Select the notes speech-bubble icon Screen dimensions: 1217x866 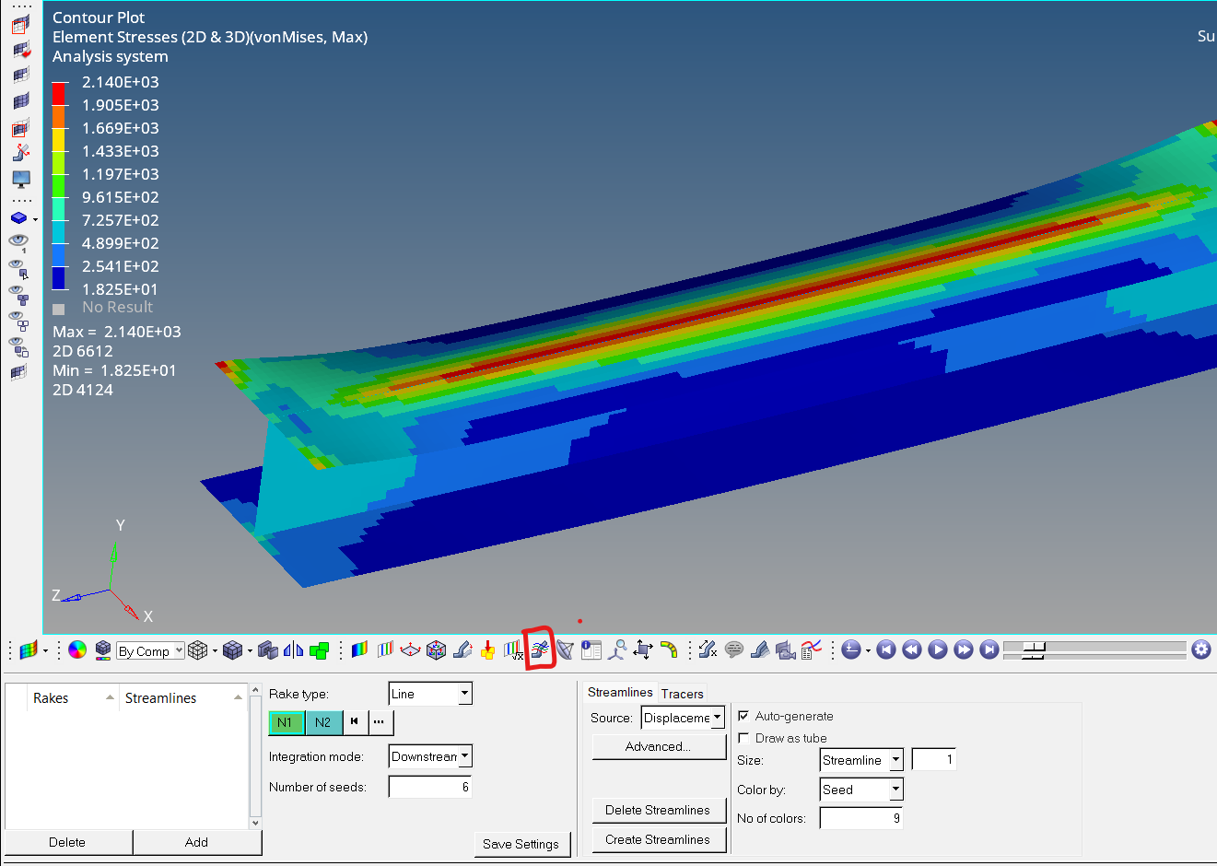click(x=734, y=649)
